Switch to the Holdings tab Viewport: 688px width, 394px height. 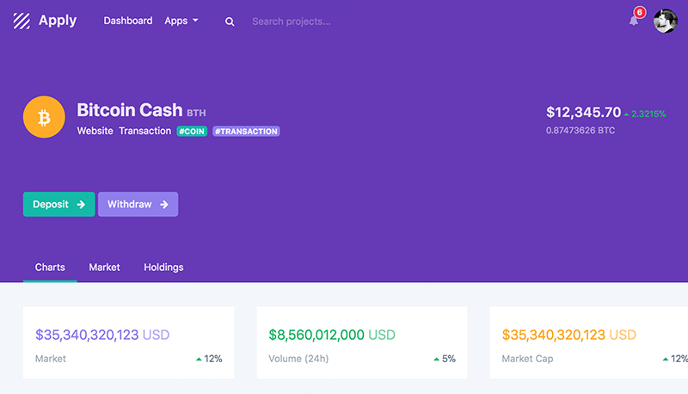[163, 268]
